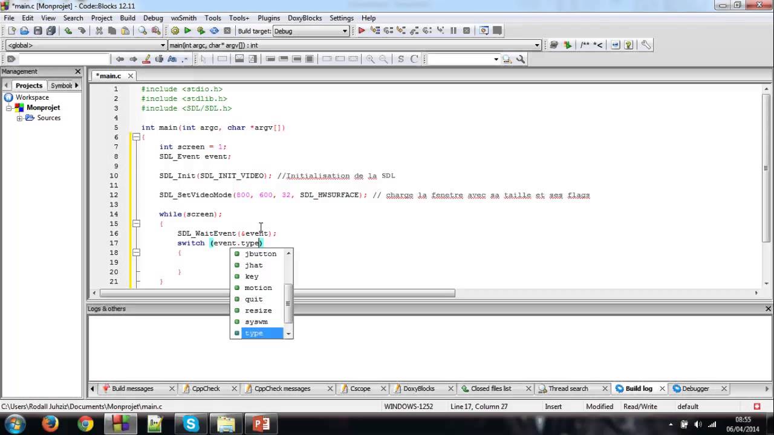
Task: Show next Management tabs with right arrow
Action: tap(77, 85)
